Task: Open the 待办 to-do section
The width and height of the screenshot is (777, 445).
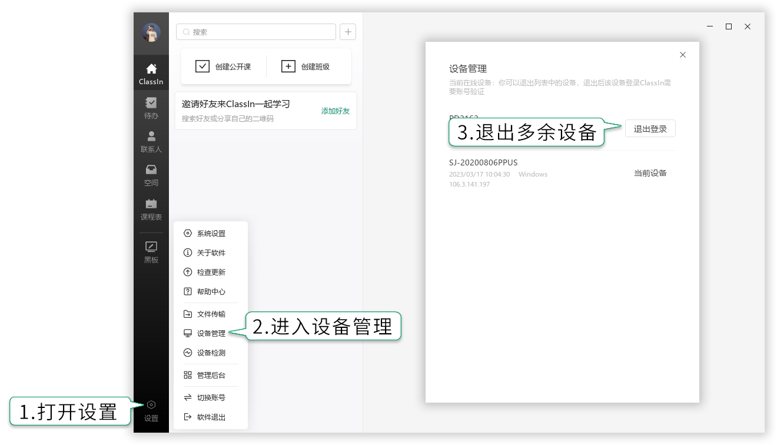Action: point(151,108)
